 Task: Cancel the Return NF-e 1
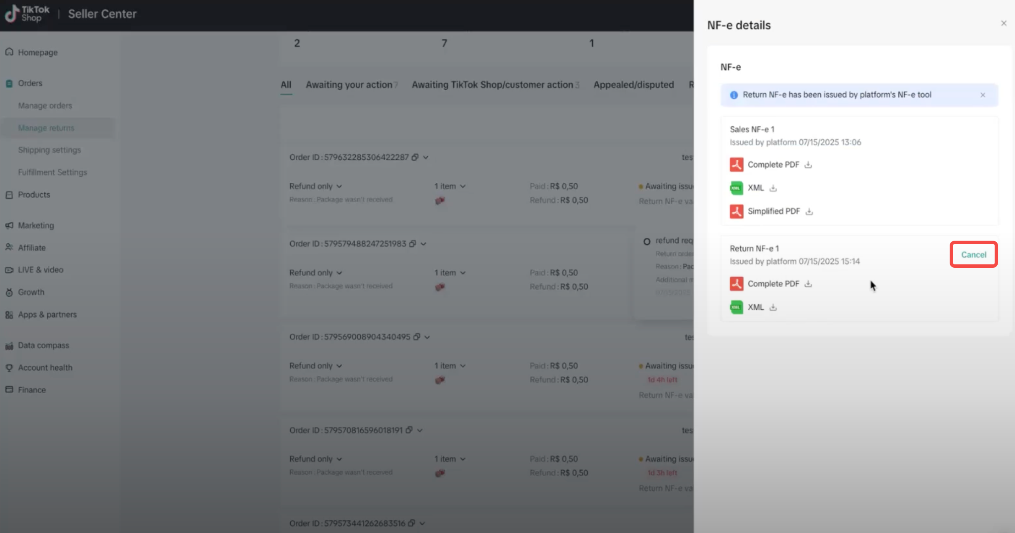click(x=974, y=255)
